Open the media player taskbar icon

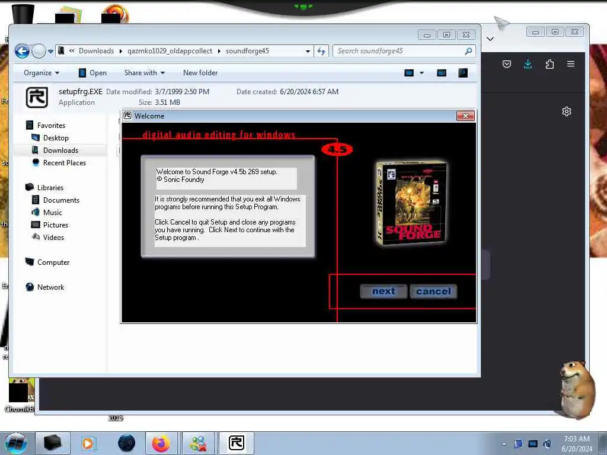[88, 443]
